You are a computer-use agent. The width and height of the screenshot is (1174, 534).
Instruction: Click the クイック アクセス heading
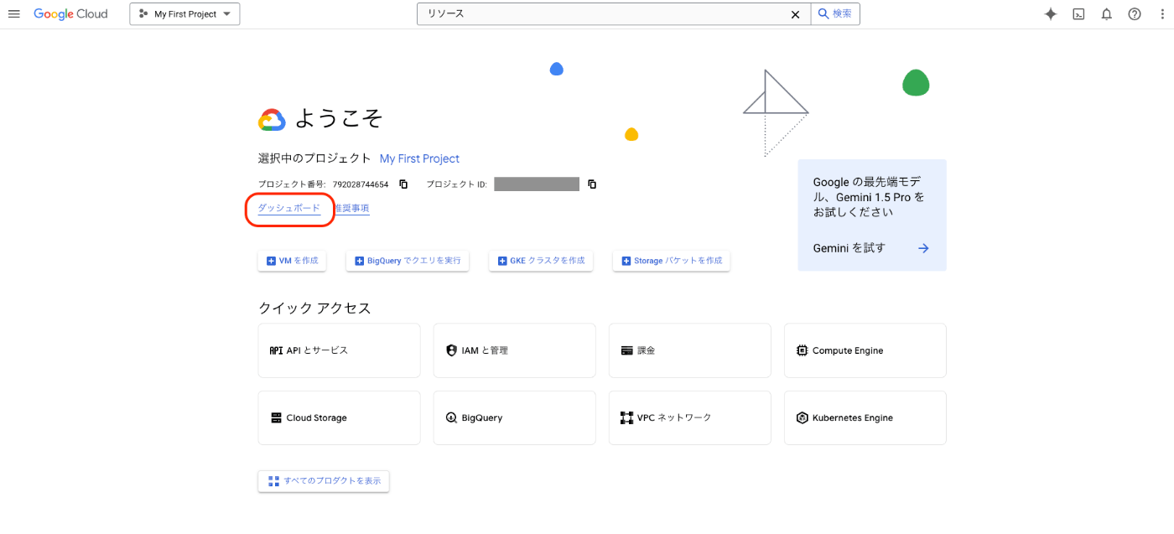[314, 308]
